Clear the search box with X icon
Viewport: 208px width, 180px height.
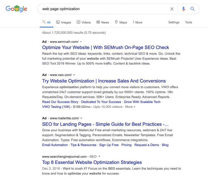tap(172, 9)
